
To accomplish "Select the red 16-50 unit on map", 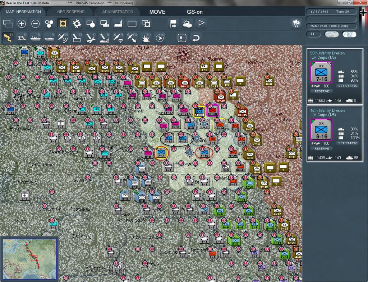I will 212,111.
